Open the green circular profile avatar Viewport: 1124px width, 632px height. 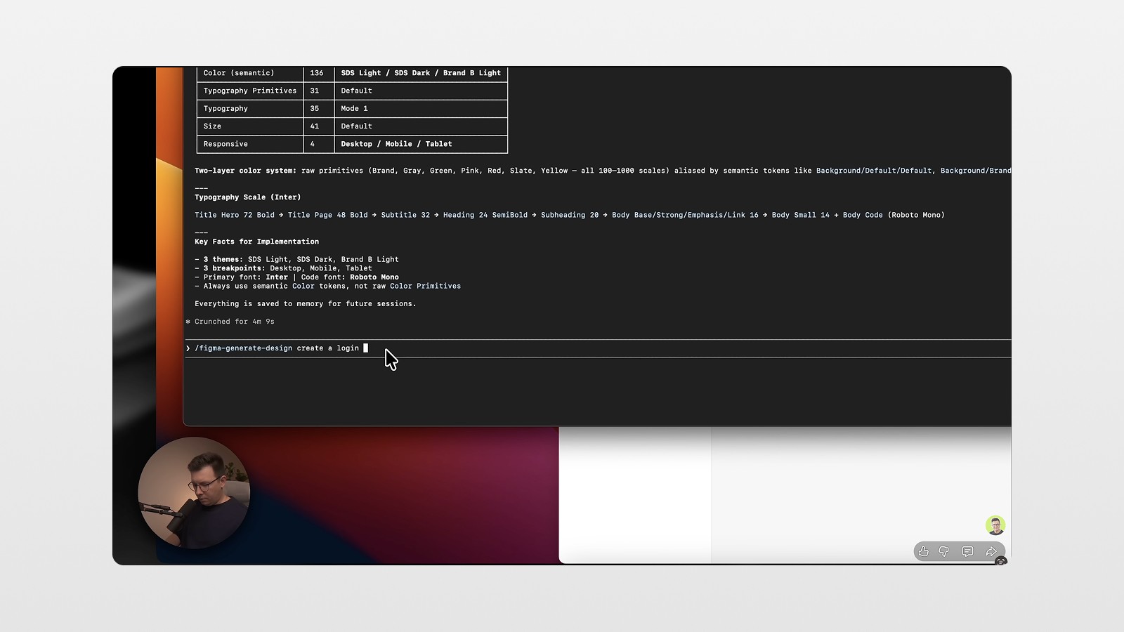[x=995, y=525]
